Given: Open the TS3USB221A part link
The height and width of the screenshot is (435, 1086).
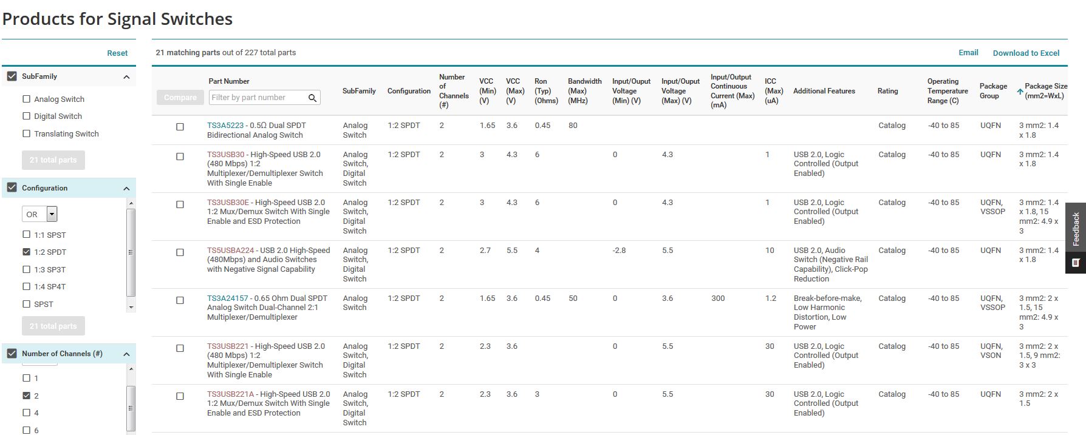Looking at the screenshot, I should 230,394.
